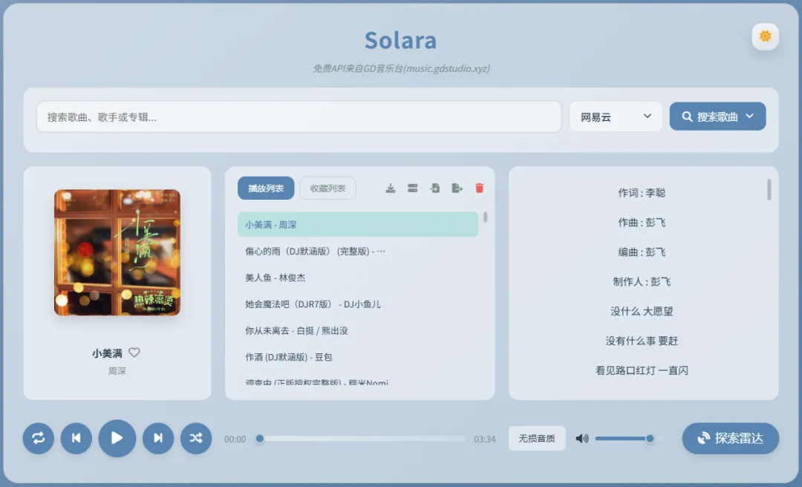Skip to the next track

coord(157,438)
